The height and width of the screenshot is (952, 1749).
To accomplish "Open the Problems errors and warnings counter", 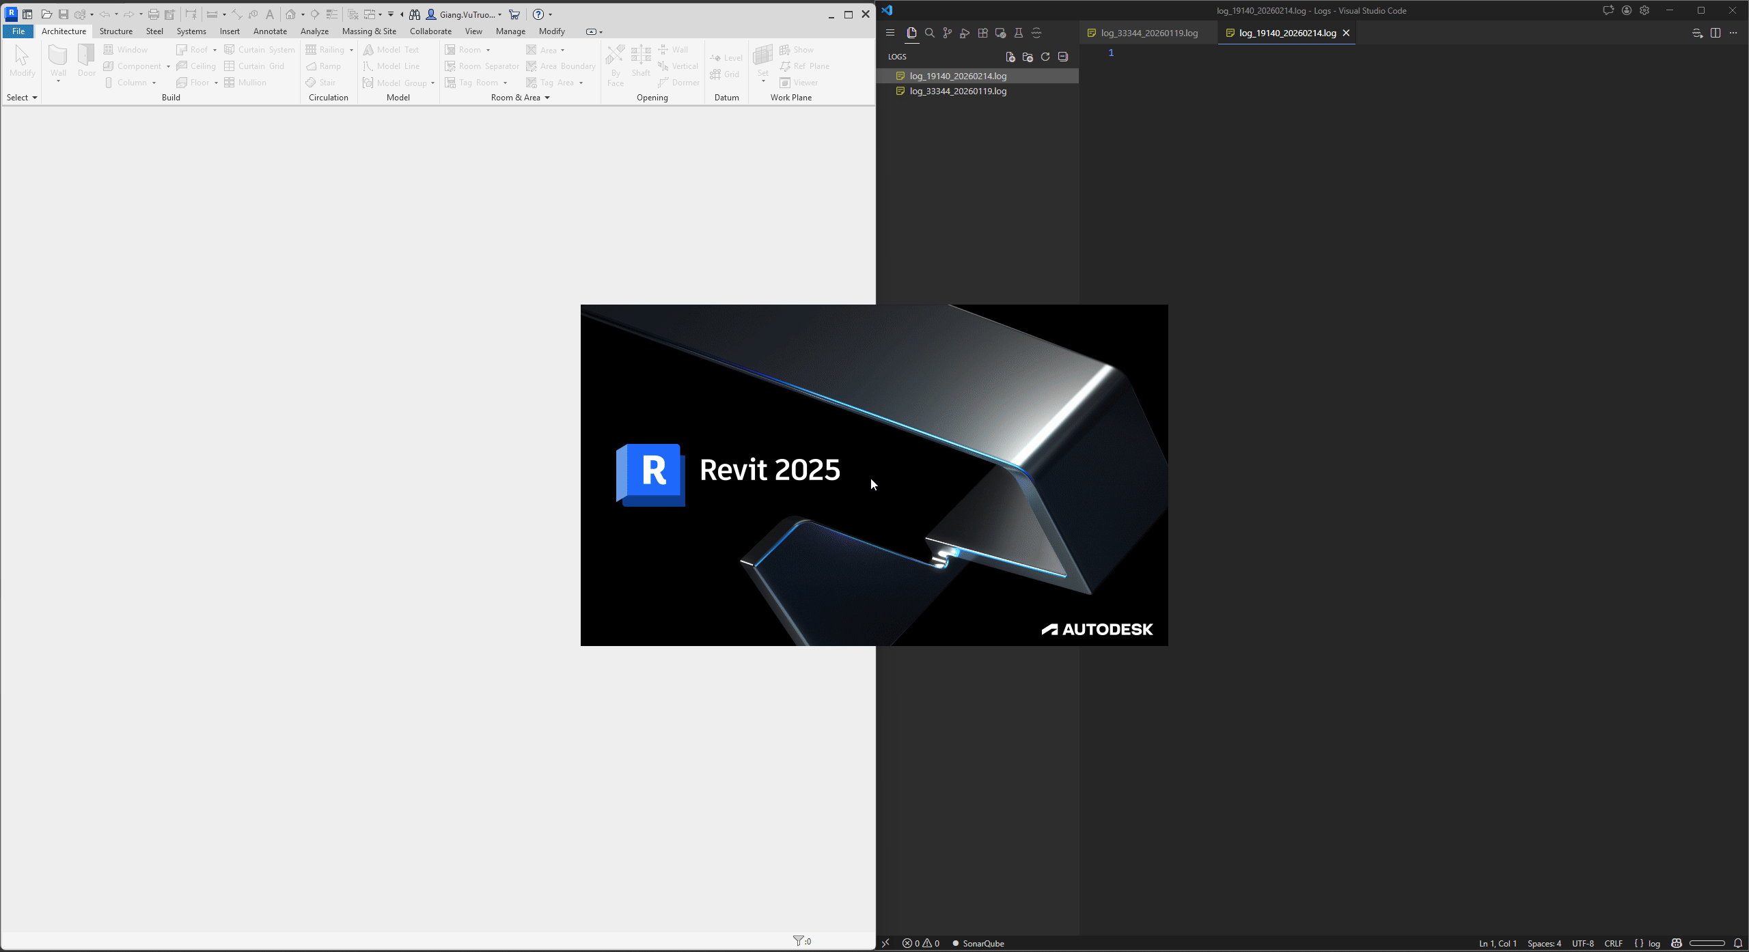I will click(920, 943).
